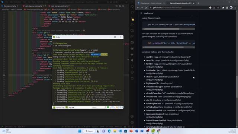
Task: Open readme.md outline list icon
Action: (141, 13)
